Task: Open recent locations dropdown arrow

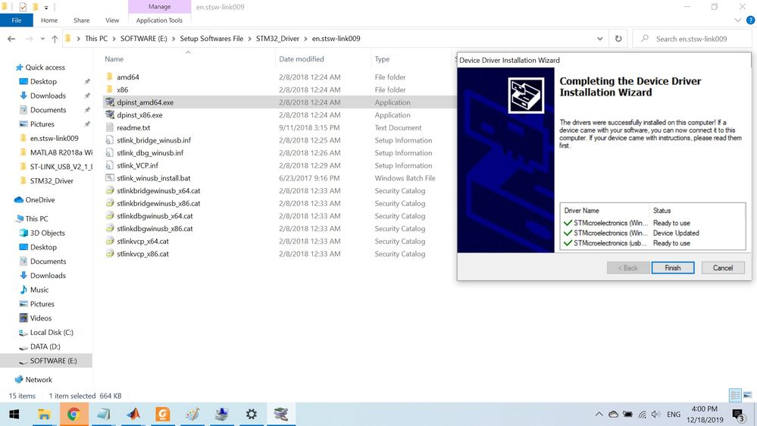Action: (x=42, y=39)
